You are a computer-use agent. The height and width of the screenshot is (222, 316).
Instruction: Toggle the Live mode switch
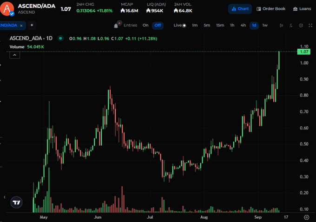[184, 26]
